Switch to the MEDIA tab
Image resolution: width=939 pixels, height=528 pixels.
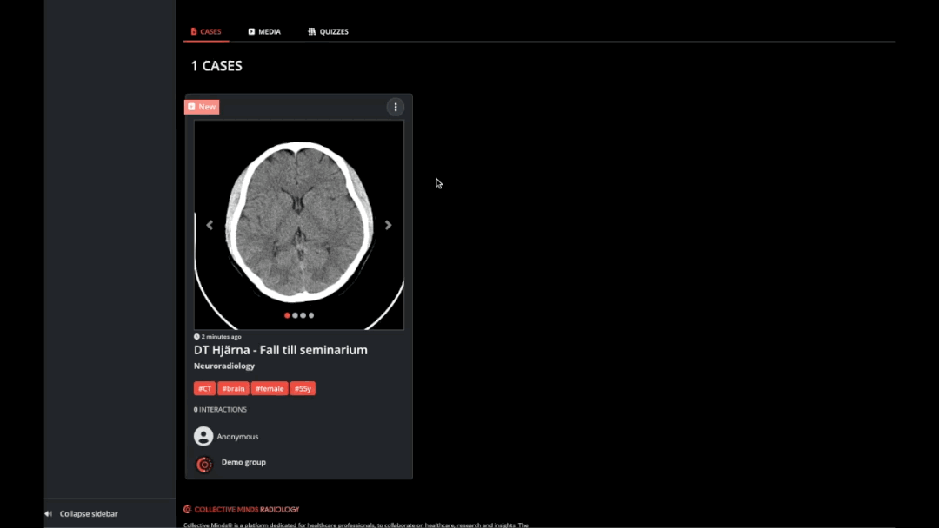(x=264, y=31)
